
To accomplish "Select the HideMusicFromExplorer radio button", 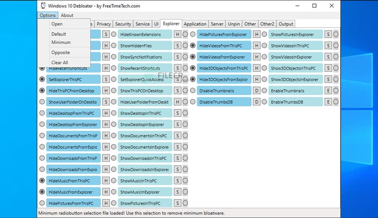I will coord(42,192).
